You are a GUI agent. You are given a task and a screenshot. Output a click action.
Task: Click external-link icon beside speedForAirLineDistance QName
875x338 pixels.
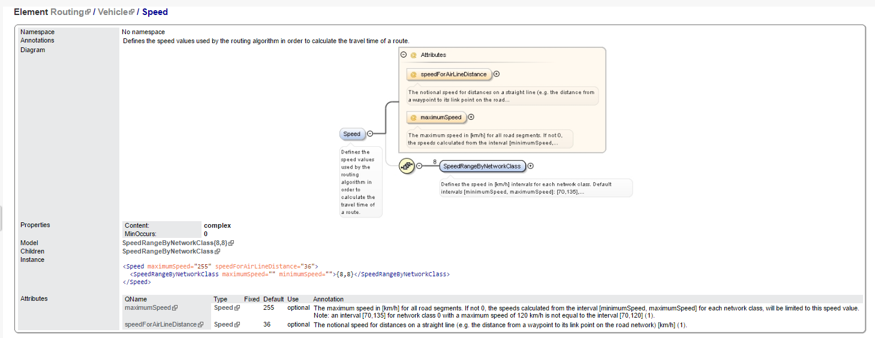tap(200, 325)
